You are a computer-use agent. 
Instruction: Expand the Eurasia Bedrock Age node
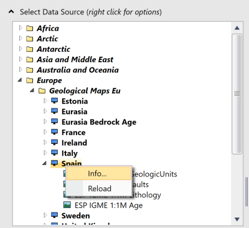(x=45, y=121)
